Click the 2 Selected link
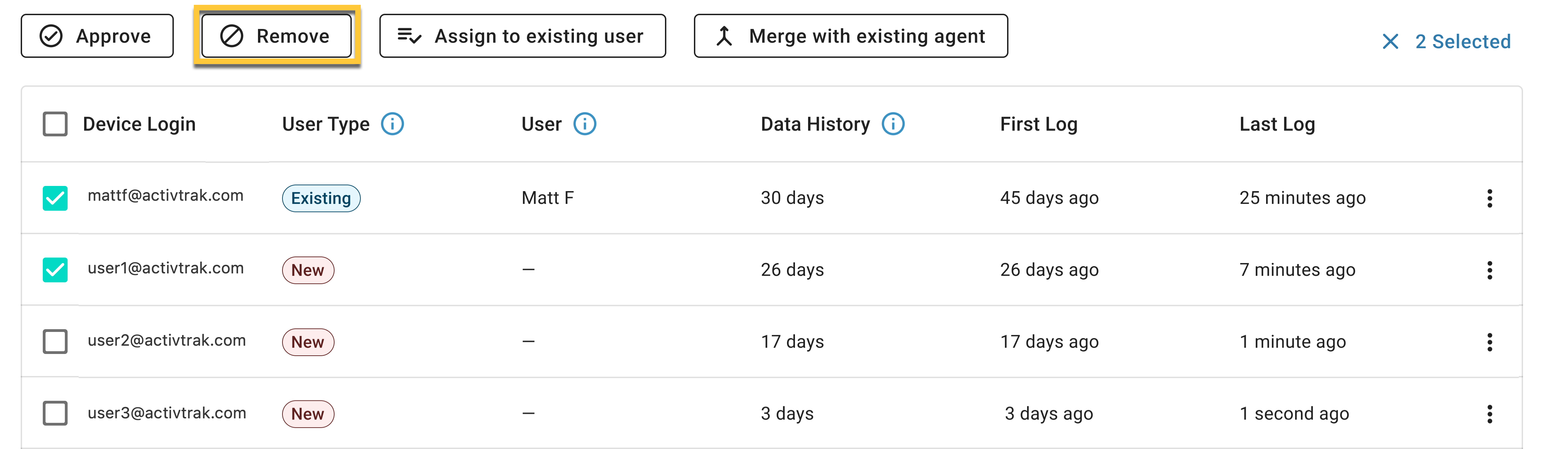The width and height of the screenshot is (1552, 449). tap(1463, 42)
